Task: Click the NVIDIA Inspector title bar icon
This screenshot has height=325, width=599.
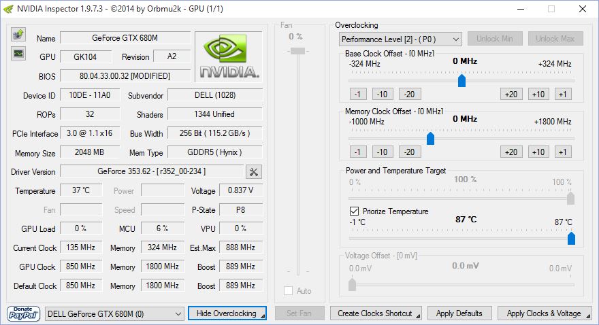Action: click(x=8, y=9)
